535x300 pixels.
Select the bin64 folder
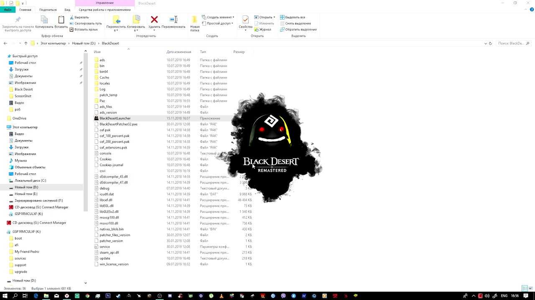point(104,72)
